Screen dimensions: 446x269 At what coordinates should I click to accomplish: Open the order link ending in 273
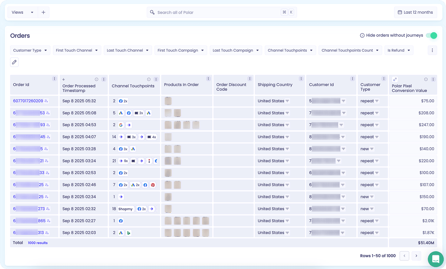tap(29, 209)
